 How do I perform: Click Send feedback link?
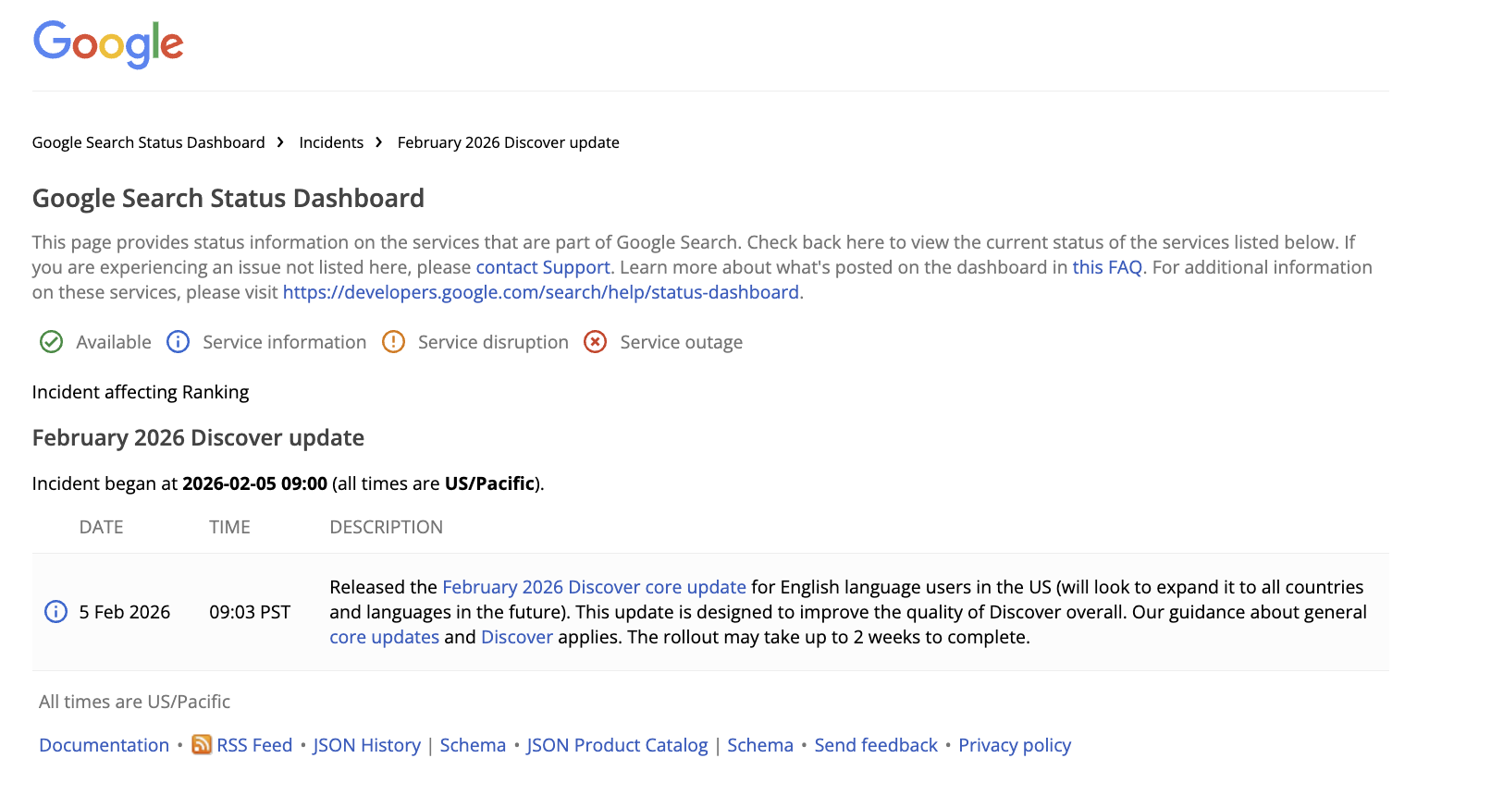pyautogui.click(x=876, y=745)
